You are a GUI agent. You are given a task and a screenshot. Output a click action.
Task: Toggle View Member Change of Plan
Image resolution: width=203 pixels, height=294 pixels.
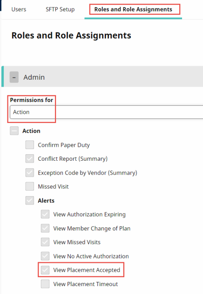[x=45, y=228]
